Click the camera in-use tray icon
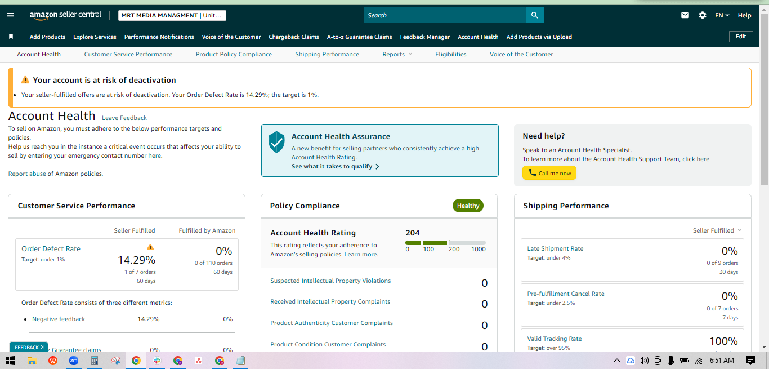 click(x=658, y=361)
